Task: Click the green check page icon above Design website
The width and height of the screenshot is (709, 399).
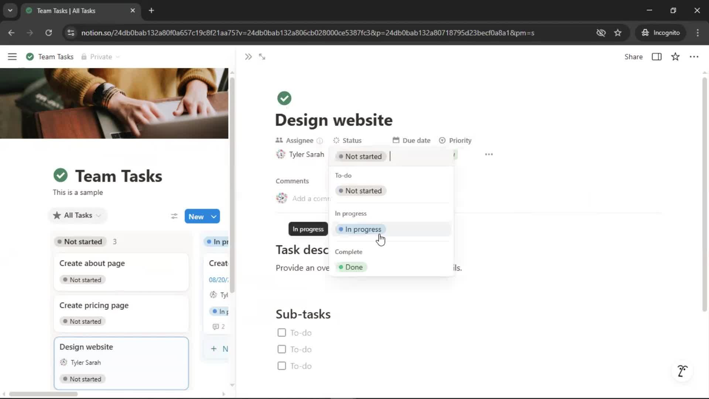Action: coord(284,98)
